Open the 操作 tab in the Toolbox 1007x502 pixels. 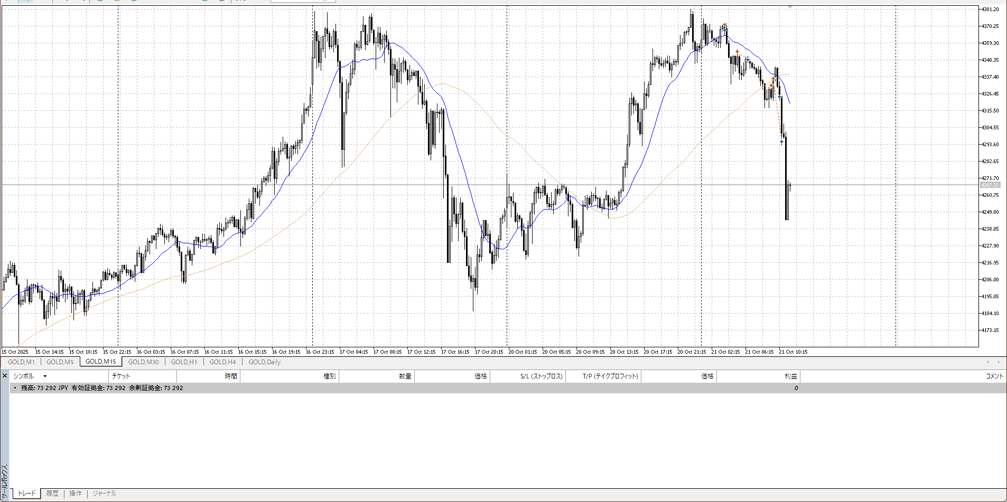pyautogui.click(x=76, y=494)
